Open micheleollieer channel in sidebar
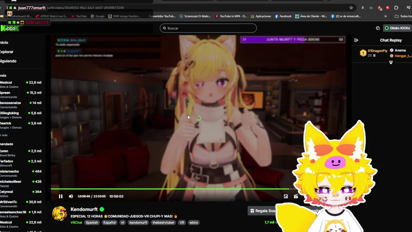Screen dimensions: 412x232 click(21, 183)
